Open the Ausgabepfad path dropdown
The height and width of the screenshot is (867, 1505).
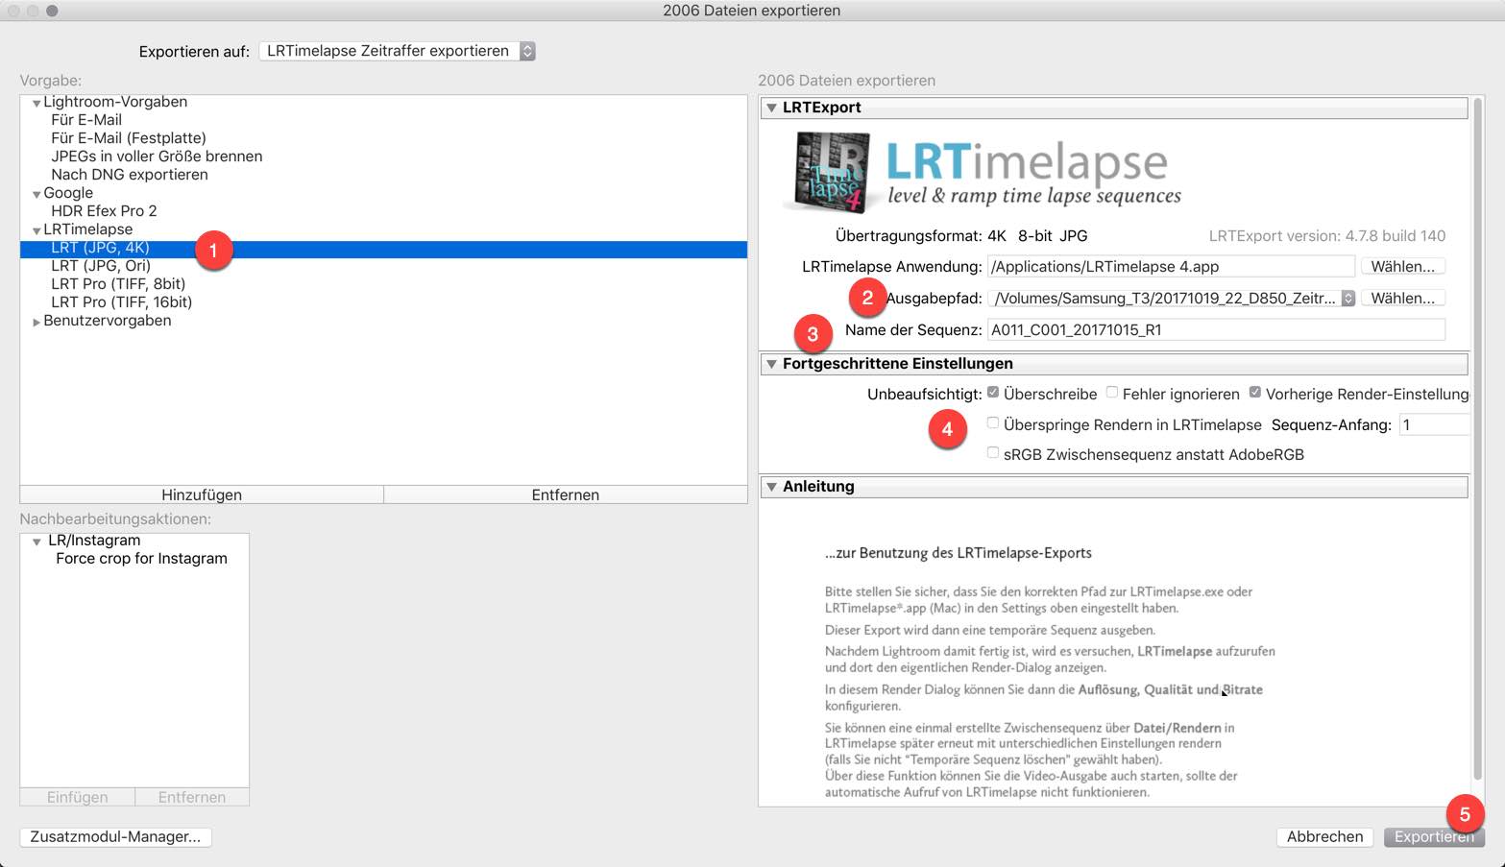(1171, 299)
